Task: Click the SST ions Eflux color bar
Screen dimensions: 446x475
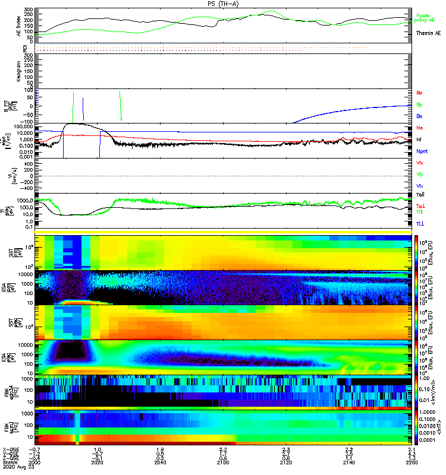Action: coord(416,252)
